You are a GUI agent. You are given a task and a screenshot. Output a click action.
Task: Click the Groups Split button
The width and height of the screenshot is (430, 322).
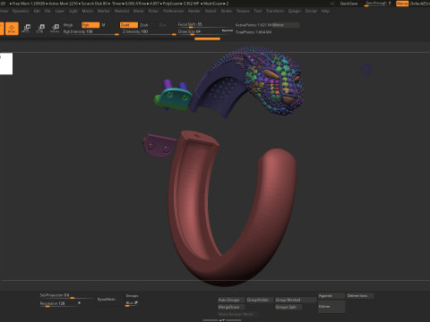[x=288, y=307]
